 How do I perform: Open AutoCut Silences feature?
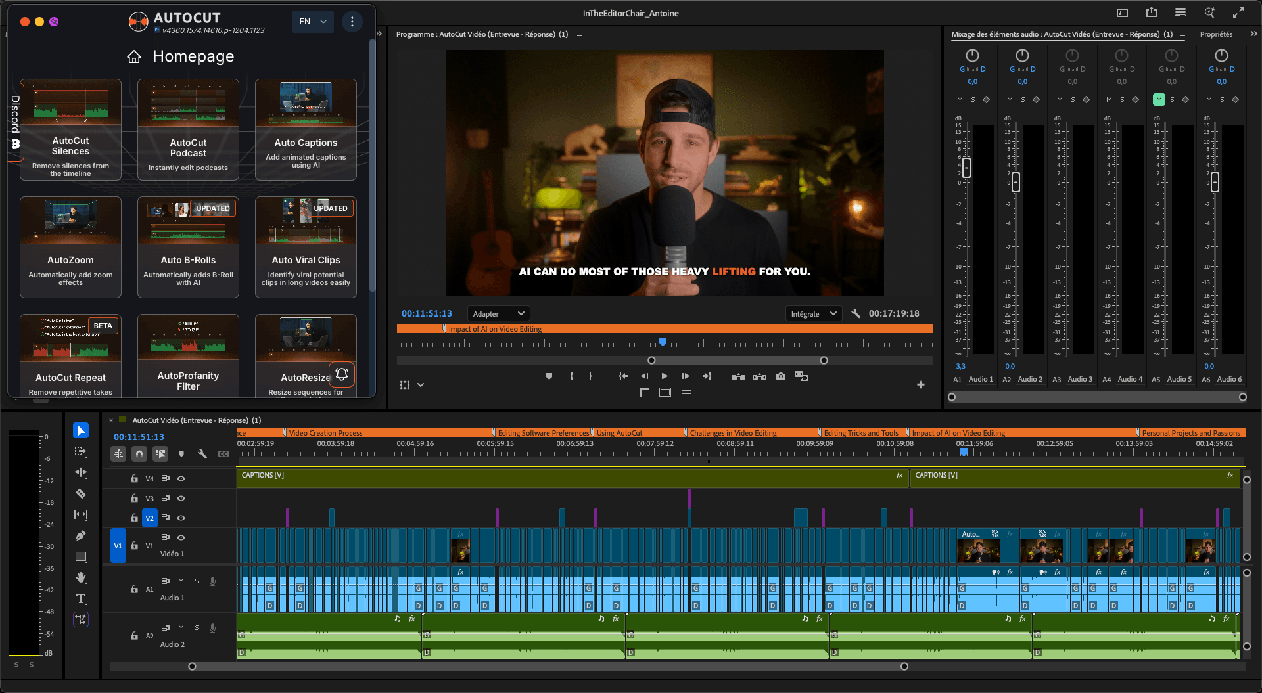coord(70,130)
